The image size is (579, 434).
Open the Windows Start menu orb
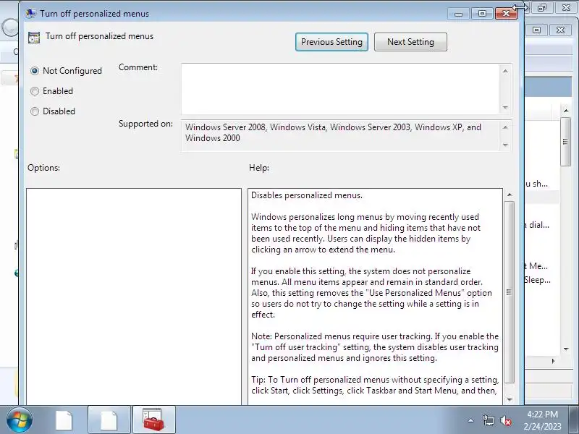tap(20, 420)
